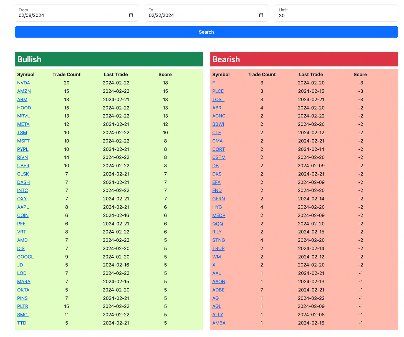Open the CLF symbol link

click(217, 133)
